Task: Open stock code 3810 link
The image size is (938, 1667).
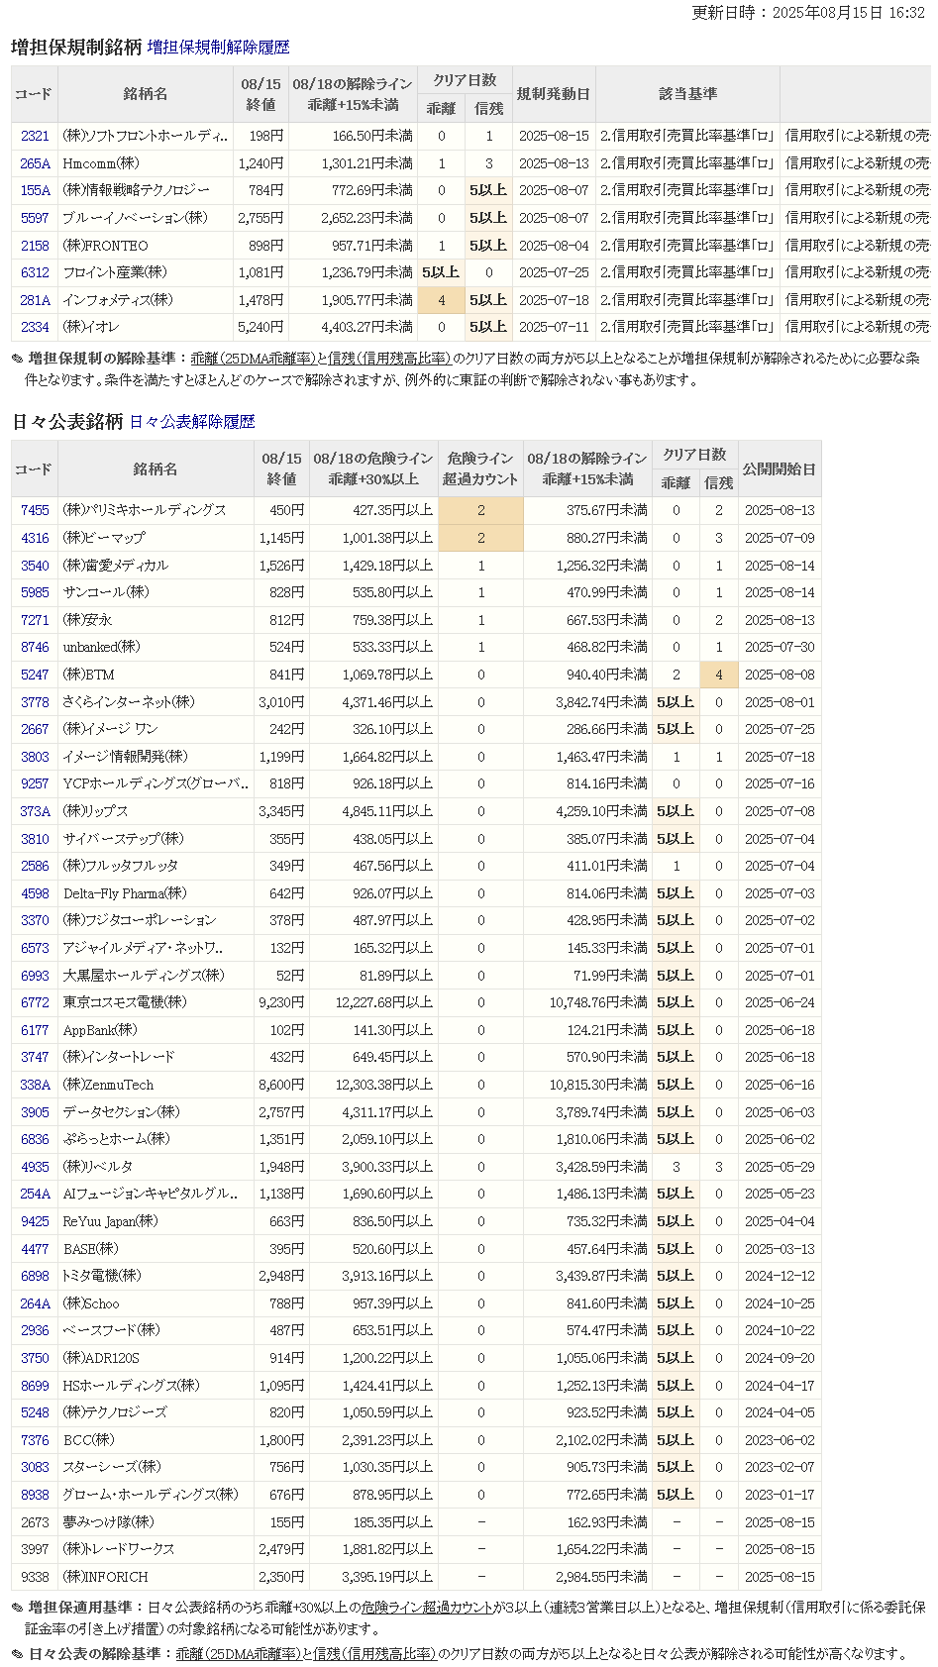Action: 35,839
